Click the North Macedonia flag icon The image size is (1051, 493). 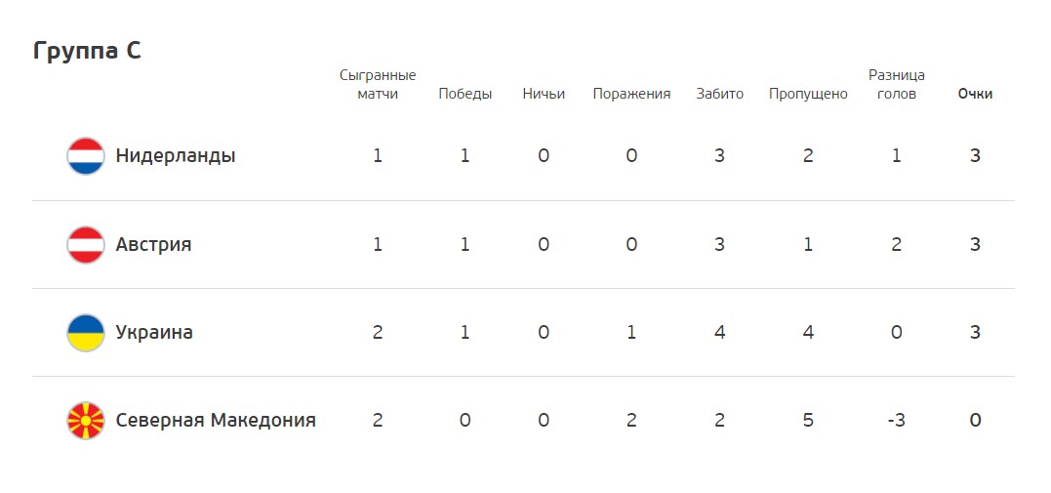point(86,421)
